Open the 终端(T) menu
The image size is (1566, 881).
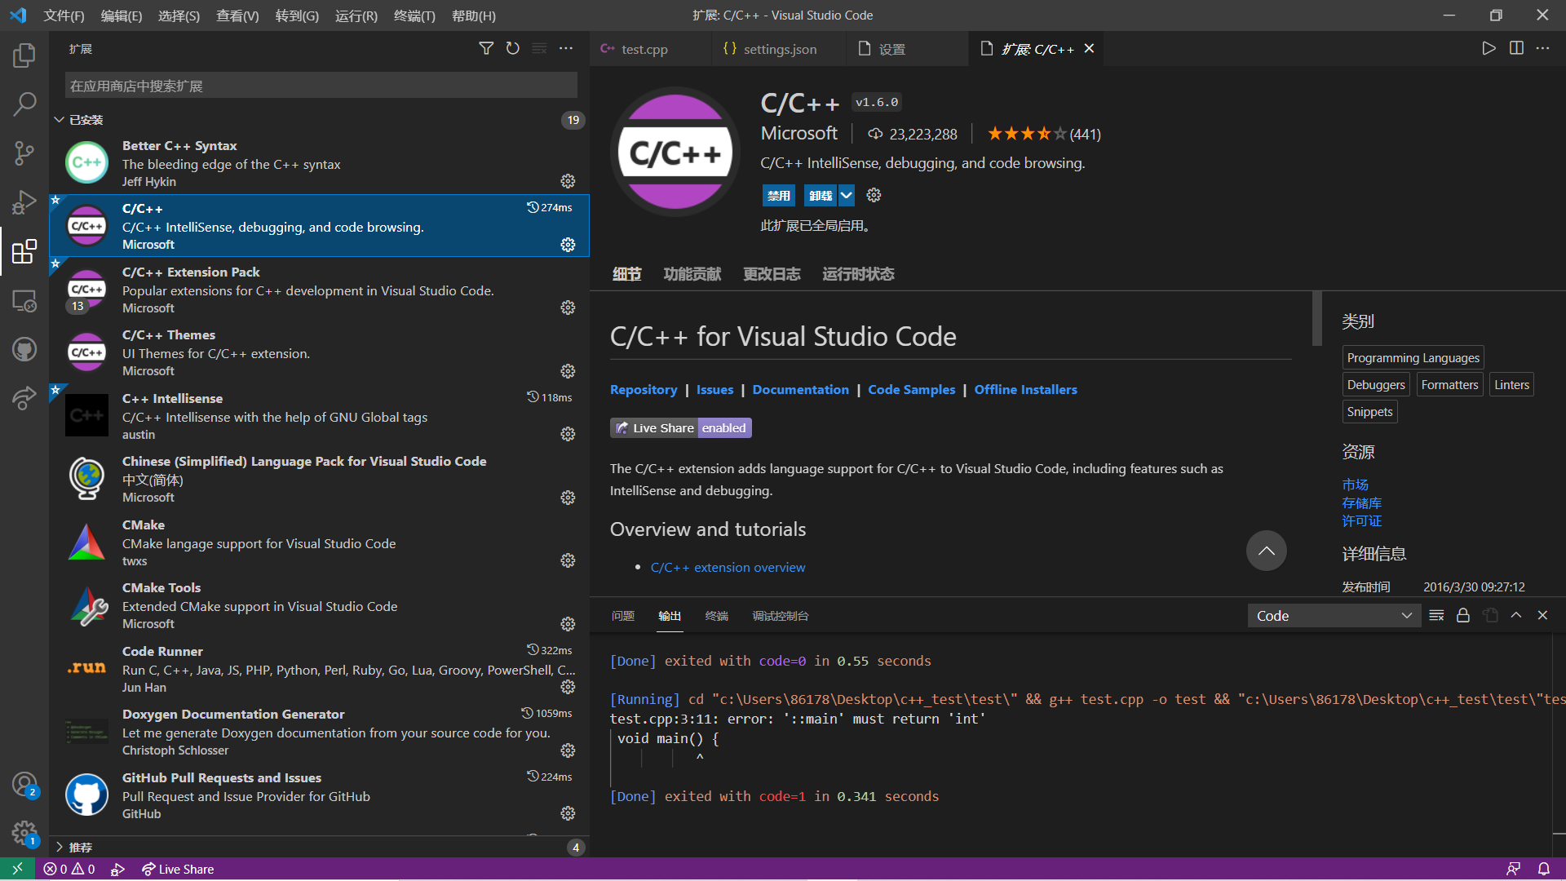point(414,15)
